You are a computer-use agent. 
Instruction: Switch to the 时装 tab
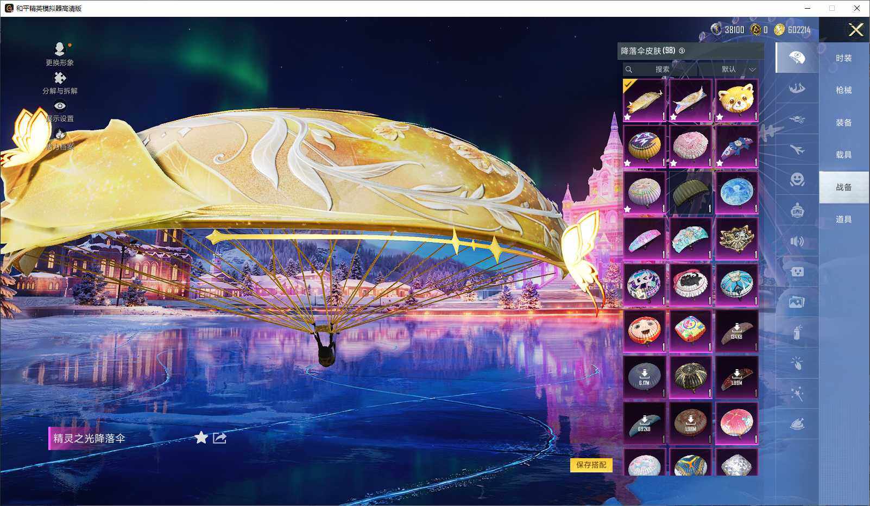tap(844, 58)
